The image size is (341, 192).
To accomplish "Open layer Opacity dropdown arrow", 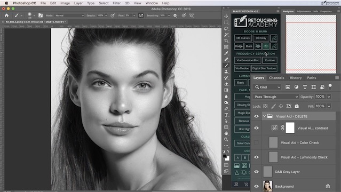I will point(329,97).
